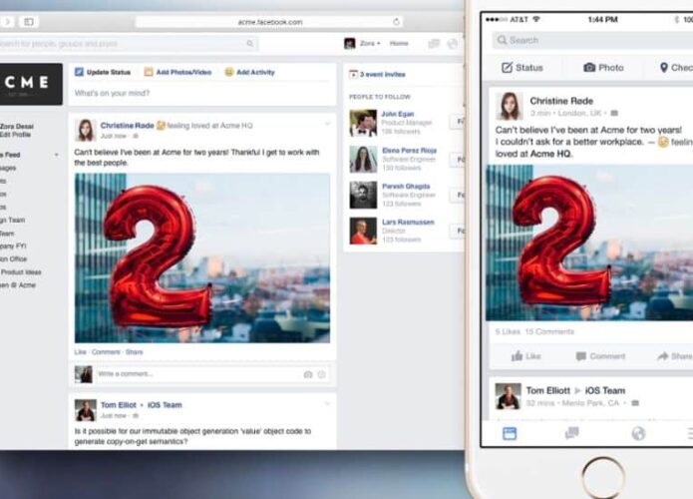Viewport: 693px width, 499px height.
Task: Open options chevron on Tom Elliot's desktop post
Action: 327,403
